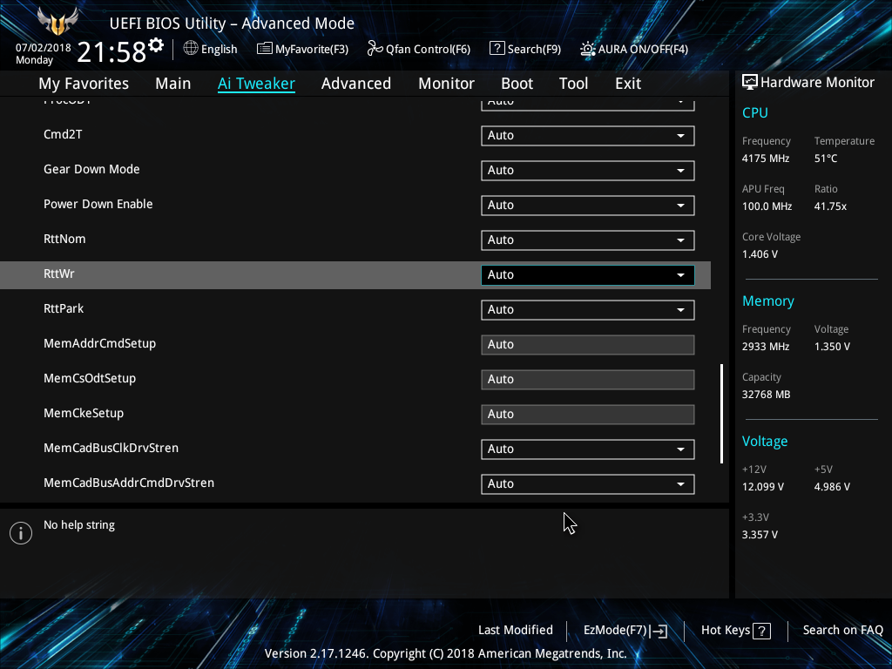Click the TUF logo emblem
Image resolution: width=892 pixels, height=669 pixels.
click(57, 22)
